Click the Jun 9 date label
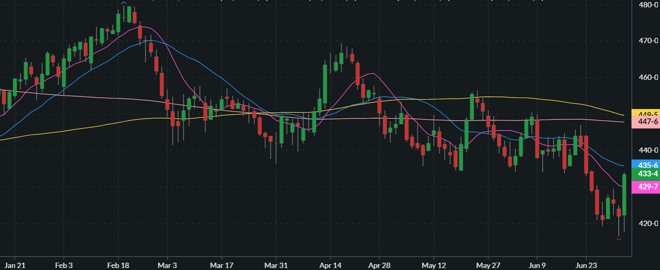This screenshot has width=660, height=270. pyautogui.click(x=537, y=264)
